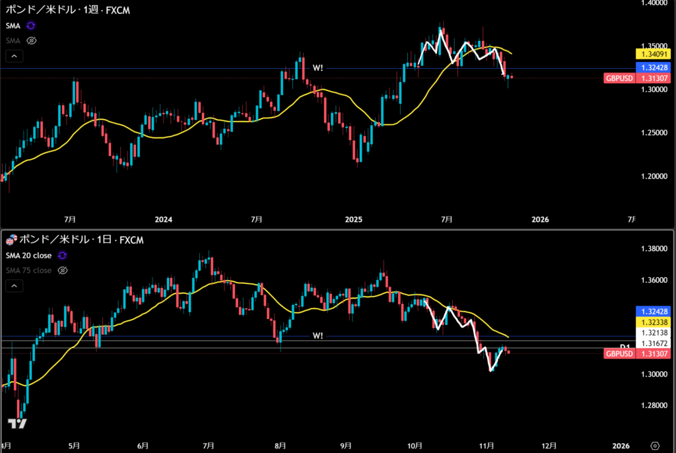The height and width of the screenshot is (453, 676).
Task: Collapse the weekly chart indicator legend
Action: (15, 56)
